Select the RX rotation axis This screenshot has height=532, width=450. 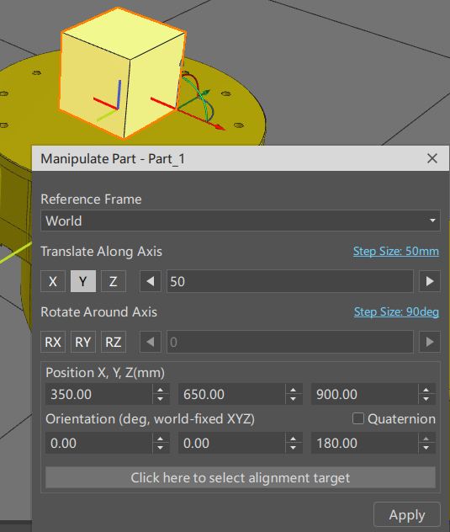click(x=53, y=342)
